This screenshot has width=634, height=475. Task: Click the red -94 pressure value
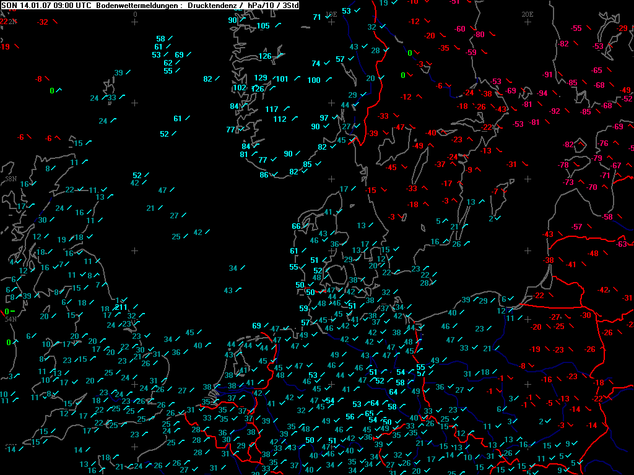(542, 93)
